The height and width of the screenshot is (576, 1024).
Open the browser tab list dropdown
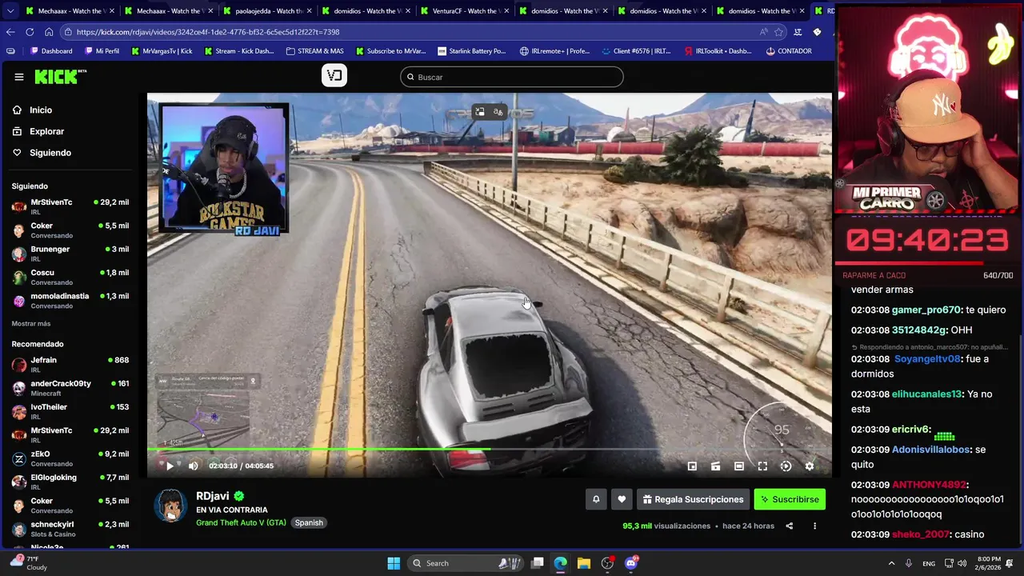click(x=10, y=11)
